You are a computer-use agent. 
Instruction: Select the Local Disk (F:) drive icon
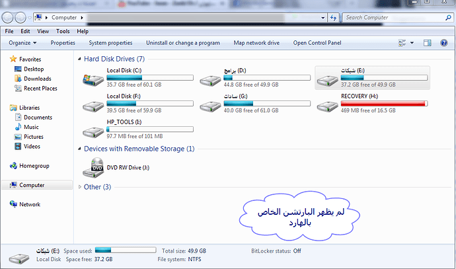(x=93, y=106)
